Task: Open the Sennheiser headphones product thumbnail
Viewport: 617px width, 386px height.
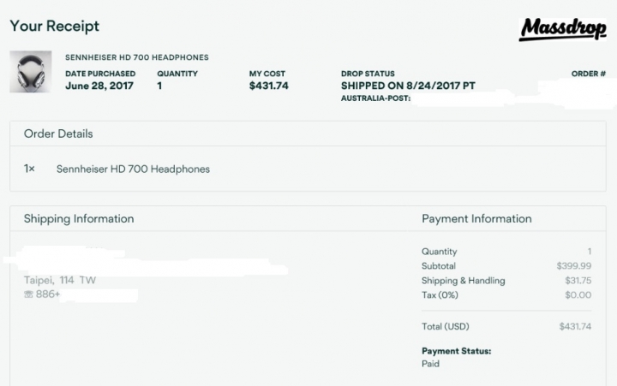Action: [x=31, y=72]
